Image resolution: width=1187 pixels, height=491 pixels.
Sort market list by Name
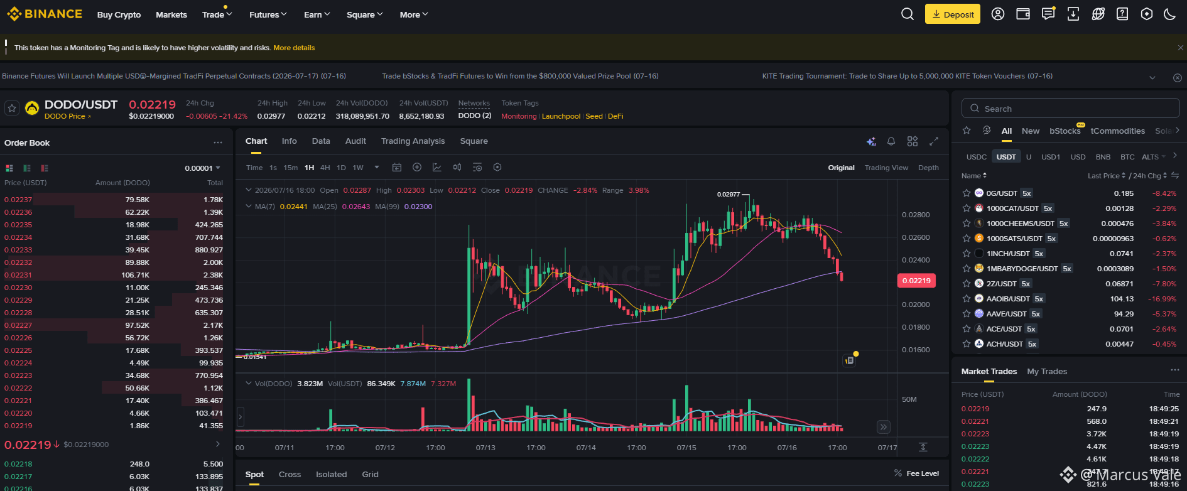click(x=974, y=176)
